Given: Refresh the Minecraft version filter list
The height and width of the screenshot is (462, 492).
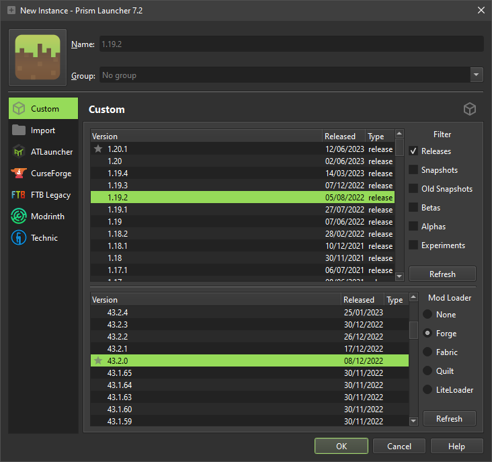Looking at the screenshot, I should (x=442, y=274).
